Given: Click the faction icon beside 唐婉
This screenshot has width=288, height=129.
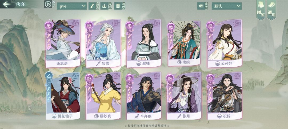Looking at the screenshot, I should [179, 62].
